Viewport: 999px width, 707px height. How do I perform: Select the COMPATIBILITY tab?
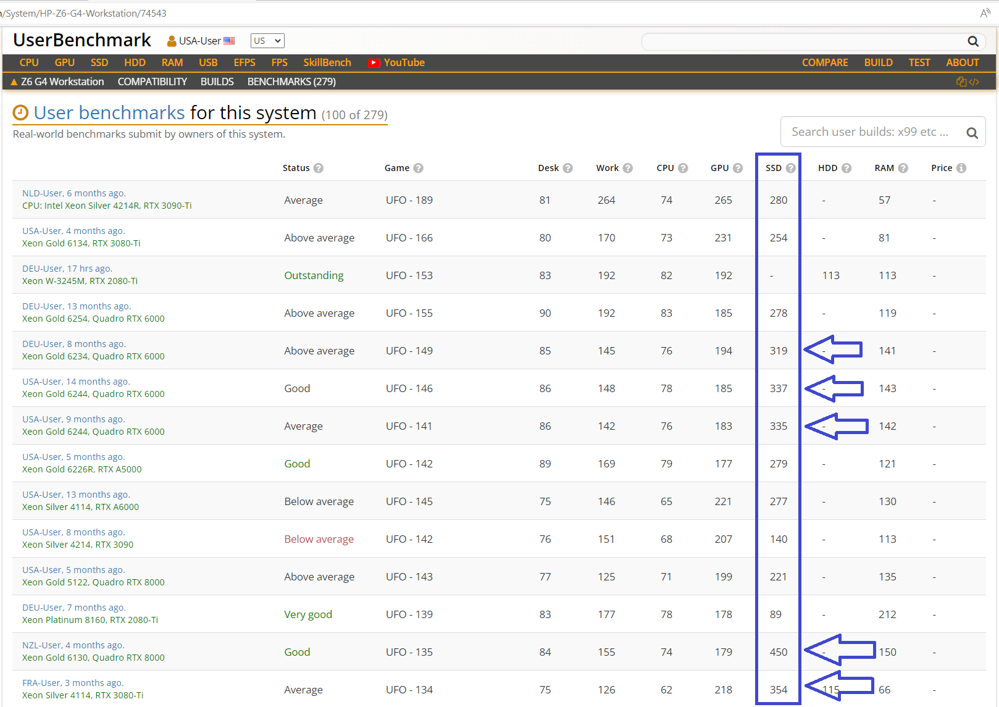(x=153, y=82)
